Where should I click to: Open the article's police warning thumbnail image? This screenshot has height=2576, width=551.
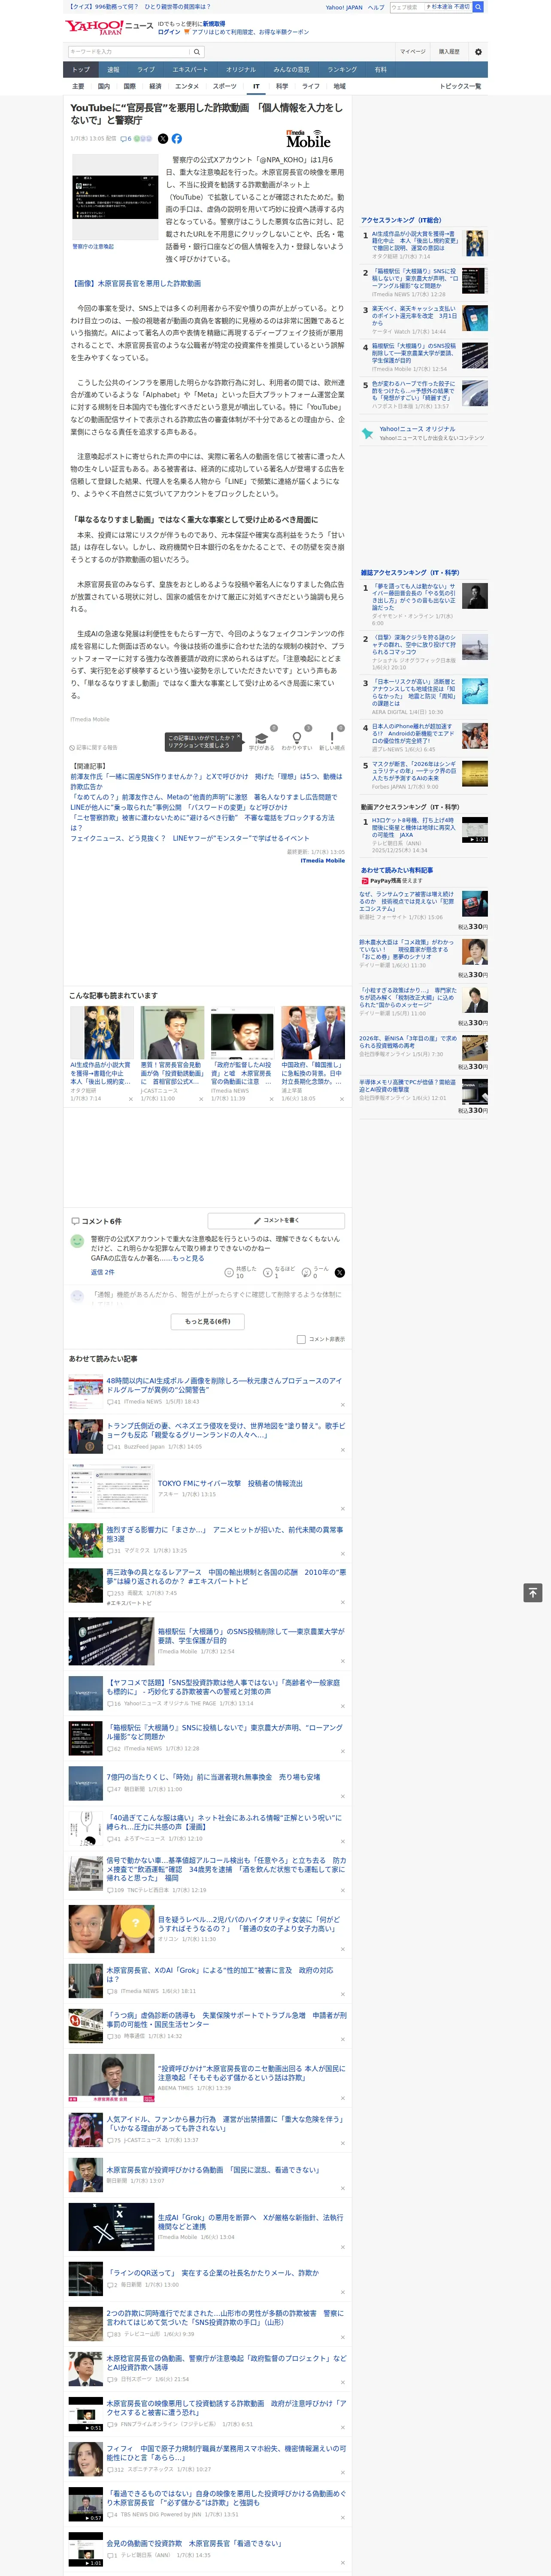(115, 197)
